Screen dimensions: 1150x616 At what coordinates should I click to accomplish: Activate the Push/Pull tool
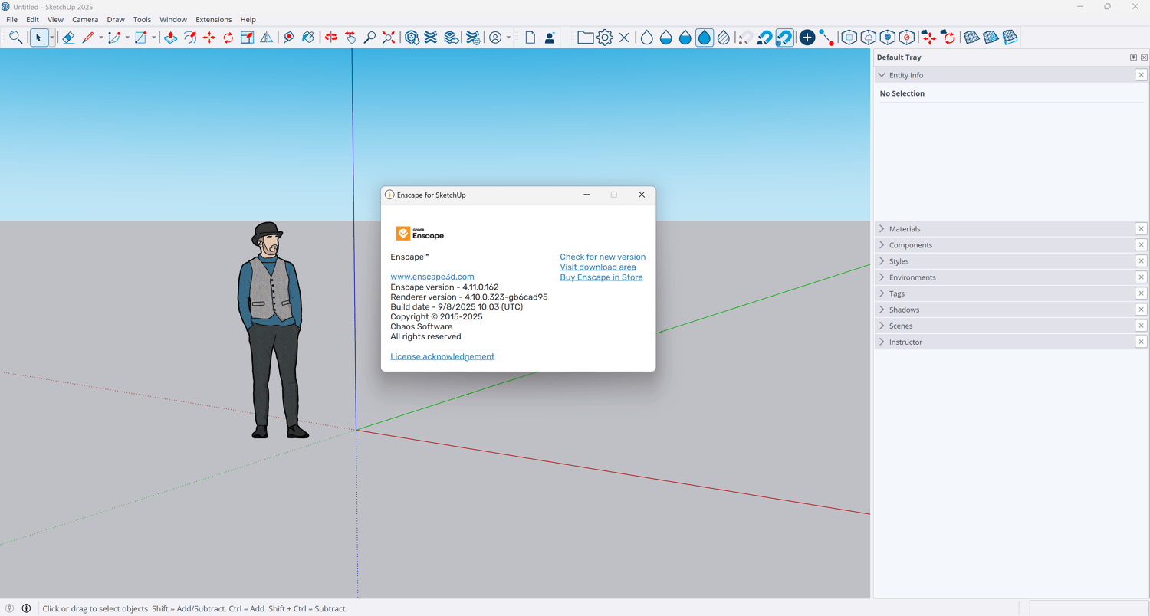pyautogui.click(x=170, y=38)
